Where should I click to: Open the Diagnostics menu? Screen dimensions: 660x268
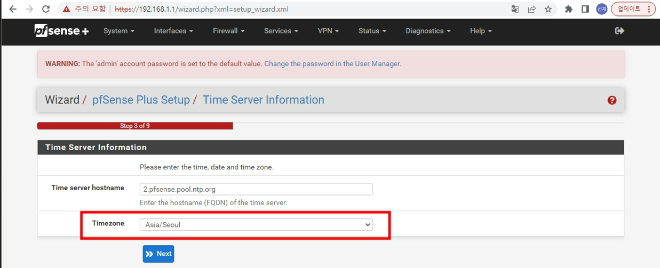[428, 31]
